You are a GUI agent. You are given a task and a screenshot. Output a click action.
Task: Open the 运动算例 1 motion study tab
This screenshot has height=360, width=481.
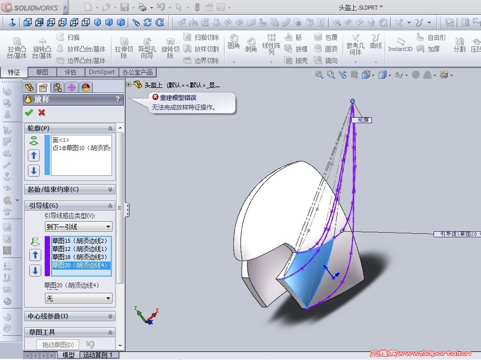point(98,355)
